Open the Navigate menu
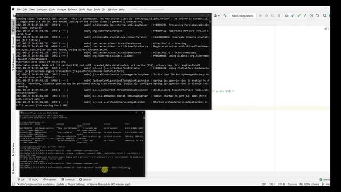This screenshot has width=341, height=192. coord(42,10)
